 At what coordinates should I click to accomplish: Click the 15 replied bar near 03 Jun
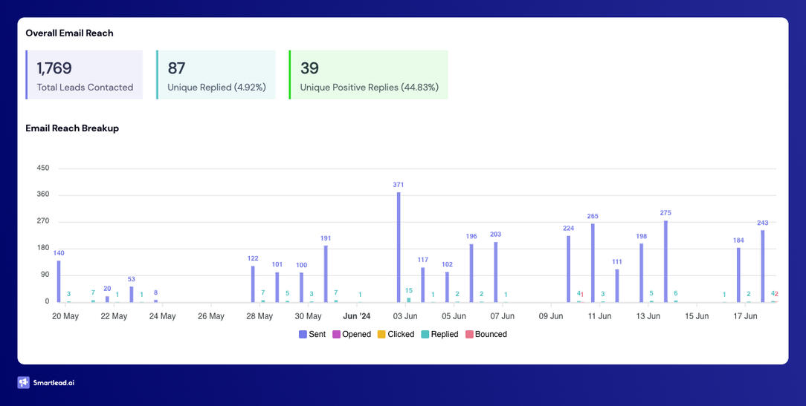coord(409,300)
